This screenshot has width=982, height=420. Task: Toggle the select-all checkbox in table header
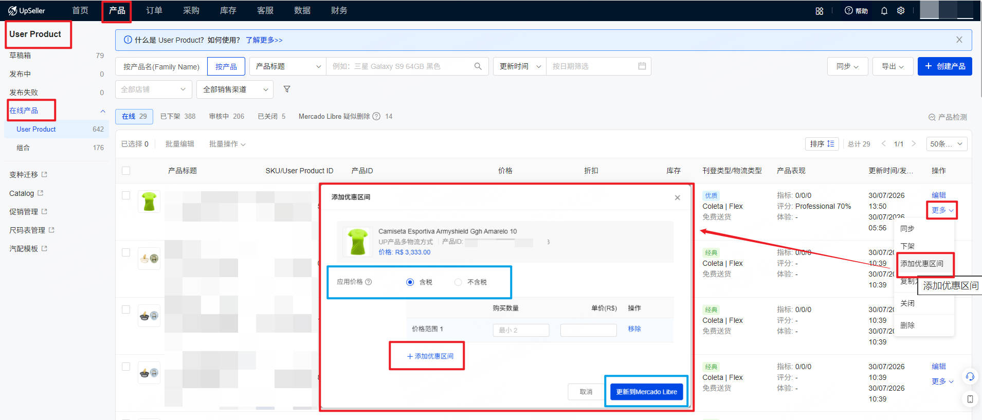[126, 171]
